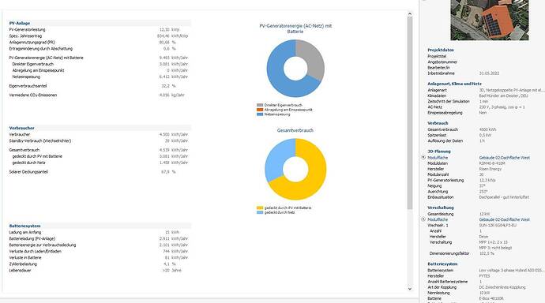Click Moduldaten value RSM40-8-410M
This screenshot has width=545, height=303.
click(491, 163)
